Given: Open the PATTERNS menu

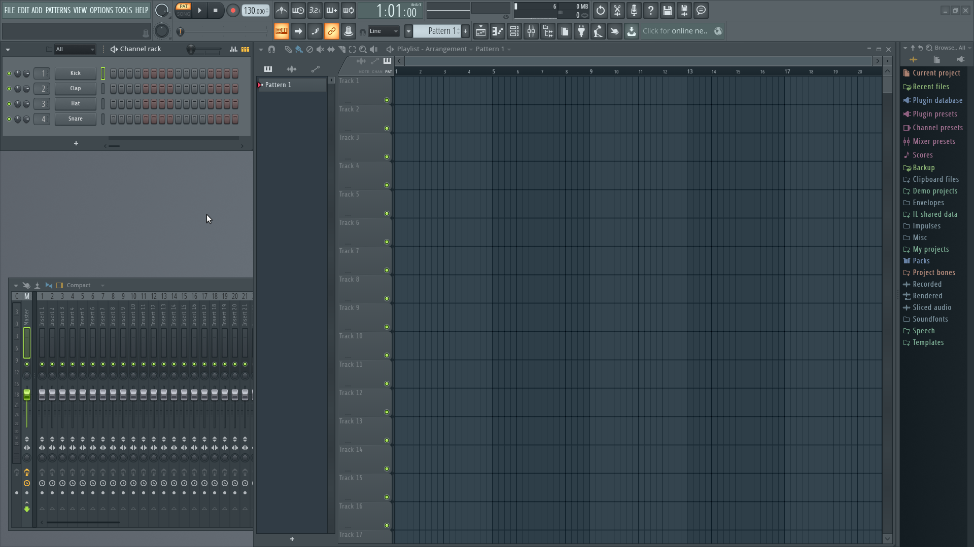Looking at the screenshot, I should 58,10.
